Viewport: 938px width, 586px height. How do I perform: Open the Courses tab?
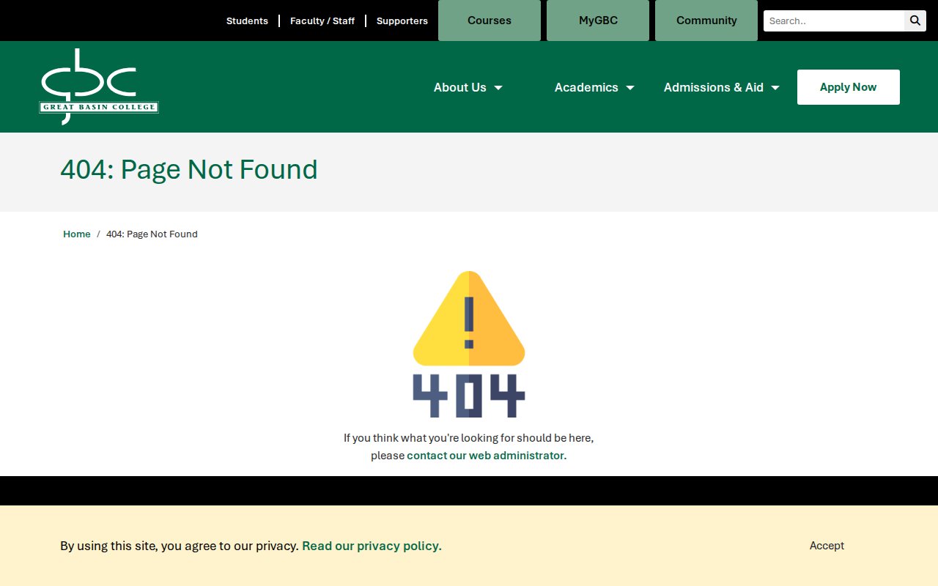tap(490, 21)
